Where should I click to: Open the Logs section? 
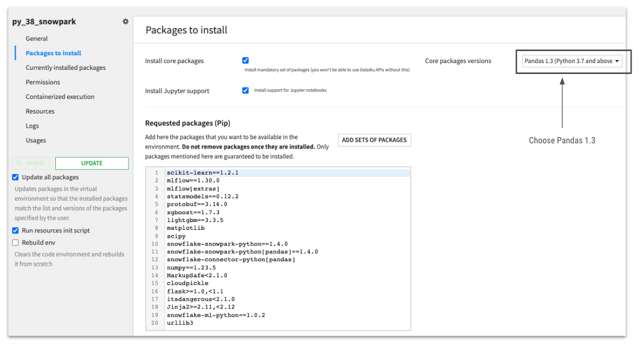[32, 126]
